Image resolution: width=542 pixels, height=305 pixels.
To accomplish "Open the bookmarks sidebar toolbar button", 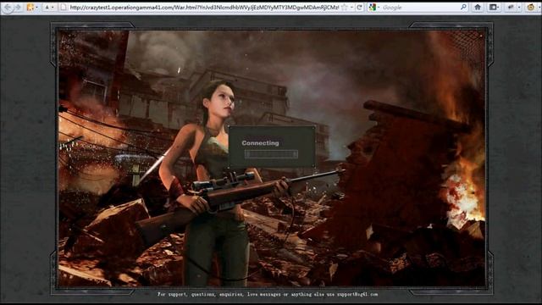I will pos(494,8).
